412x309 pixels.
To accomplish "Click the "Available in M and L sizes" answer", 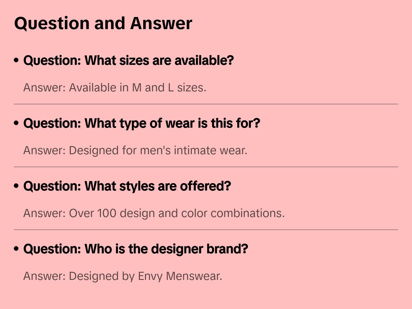I will pos(115,88).
